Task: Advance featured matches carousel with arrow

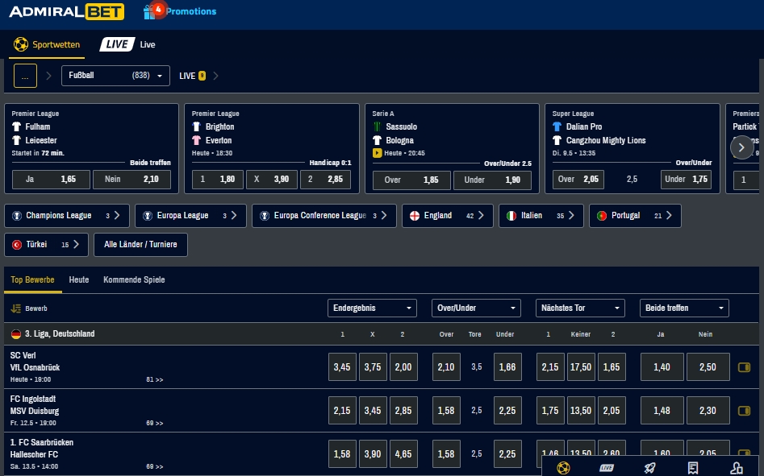Action: (x=741, y=148)
